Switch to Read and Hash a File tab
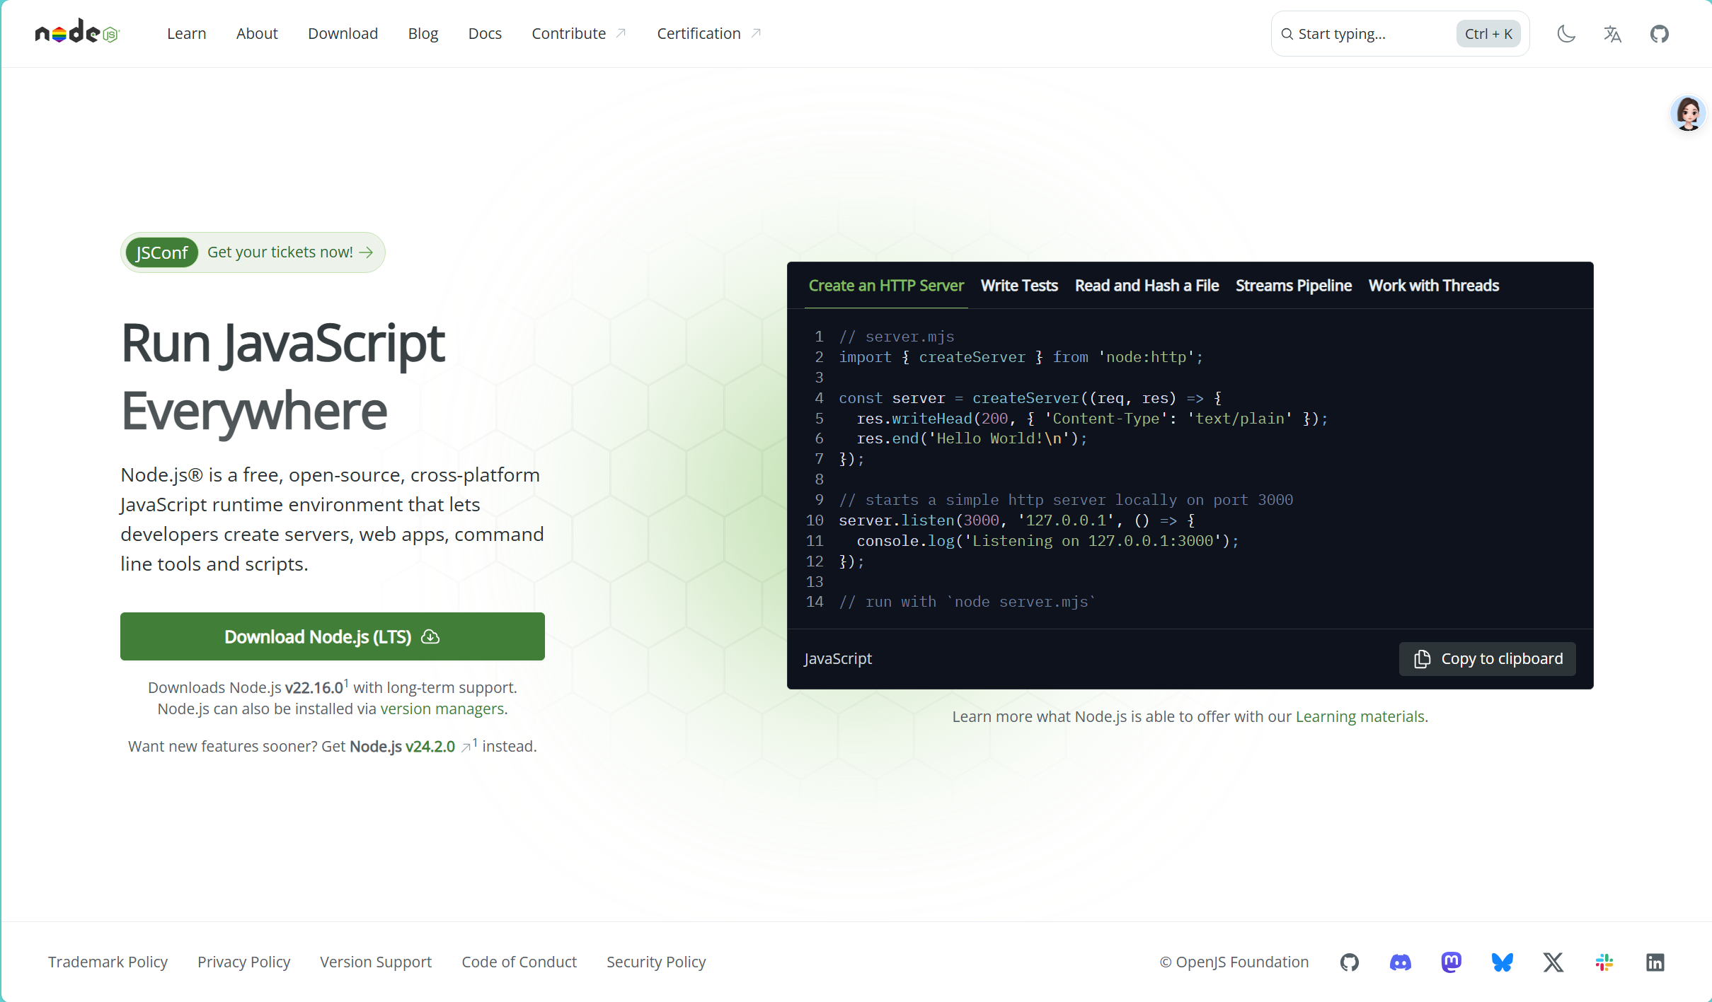 1147,286
